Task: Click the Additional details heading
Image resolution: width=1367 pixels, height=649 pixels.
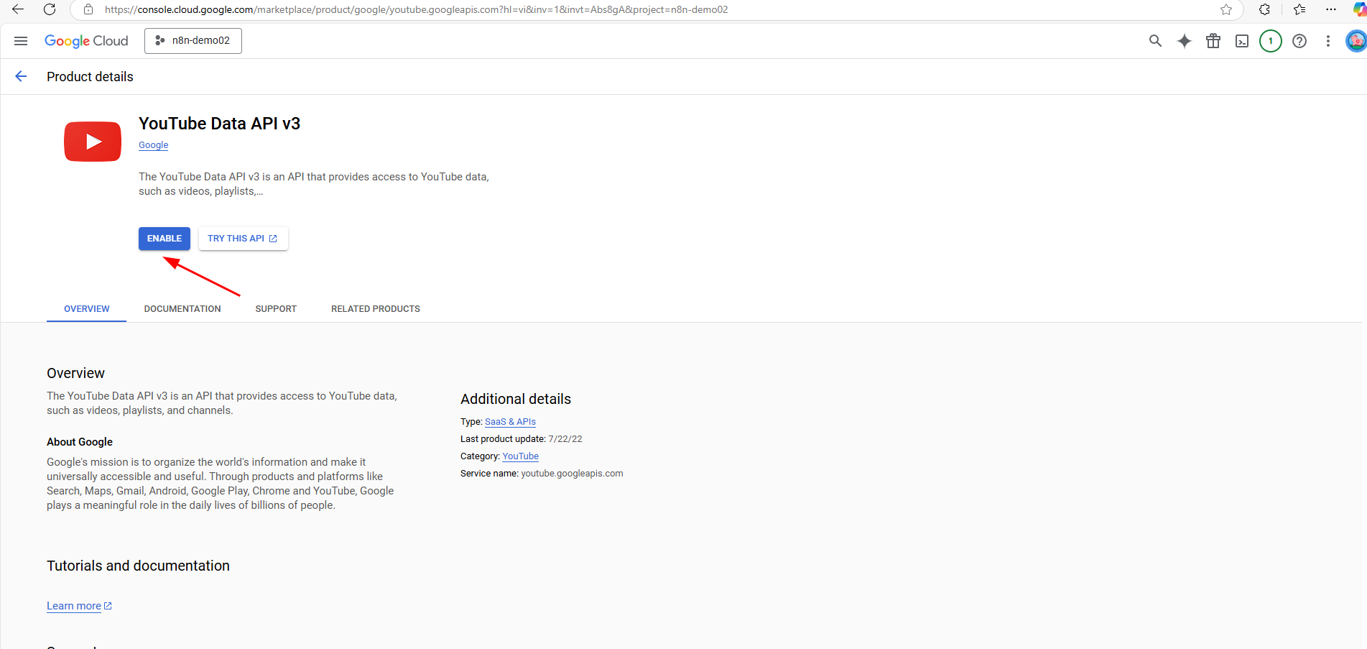Action: click(516, 399)
